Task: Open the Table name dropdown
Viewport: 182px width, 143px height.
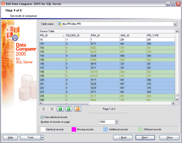Action: [175, 24]
